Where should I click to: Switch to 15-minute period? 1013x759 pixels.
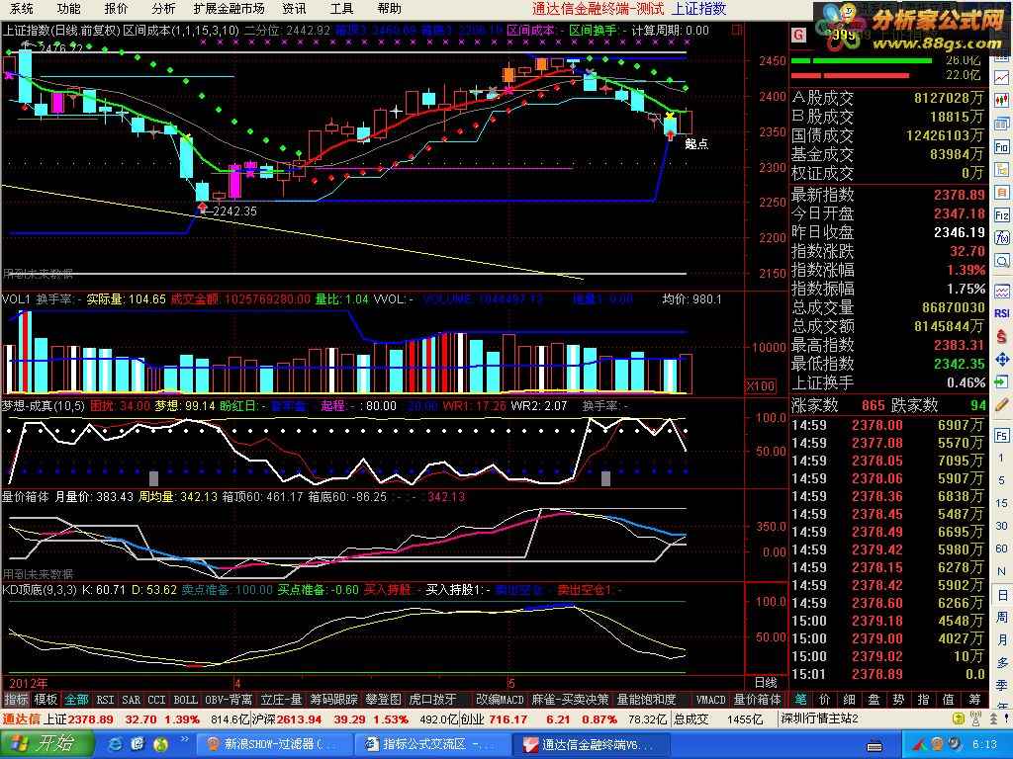tap(1001, 503)
